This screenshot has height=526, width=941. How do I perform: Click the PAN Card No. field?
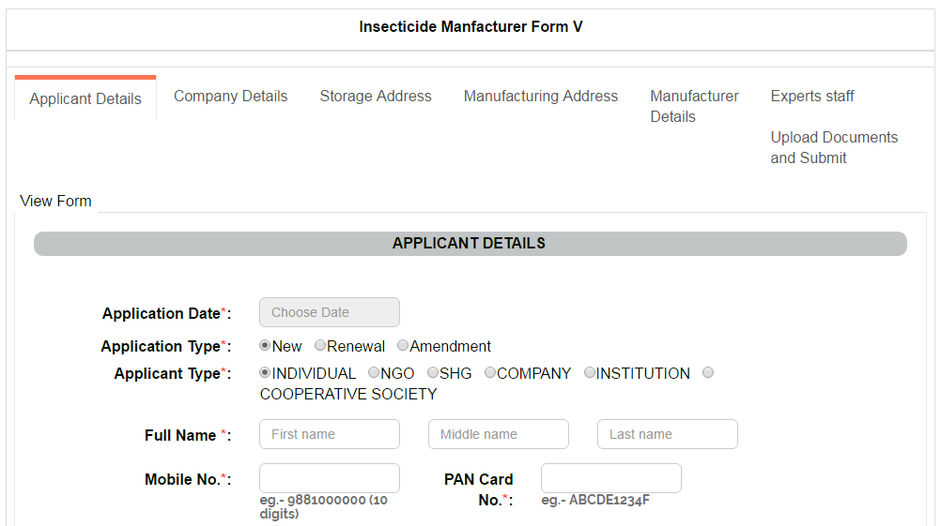611,478
